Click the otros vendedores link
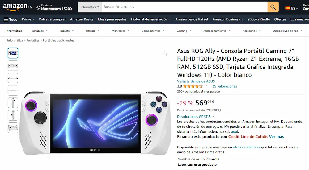This screenshot has height=170, width=309. click(246, 147)
